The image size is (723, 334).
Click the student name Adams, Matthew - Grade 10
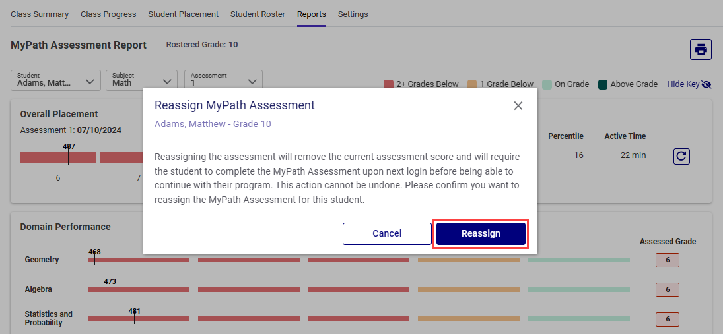point(213,125)
